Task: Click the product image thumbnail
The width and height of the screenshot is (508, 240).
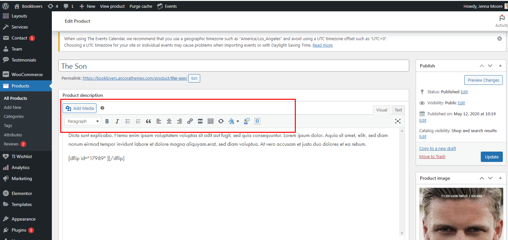Action: 461,214
